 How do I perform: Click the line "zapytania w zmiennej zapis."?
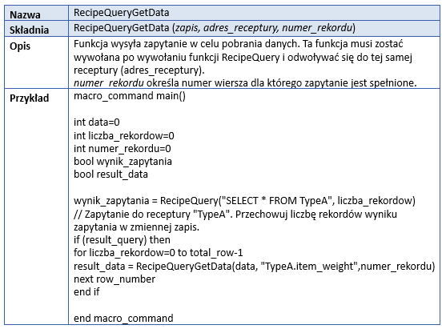136,227
